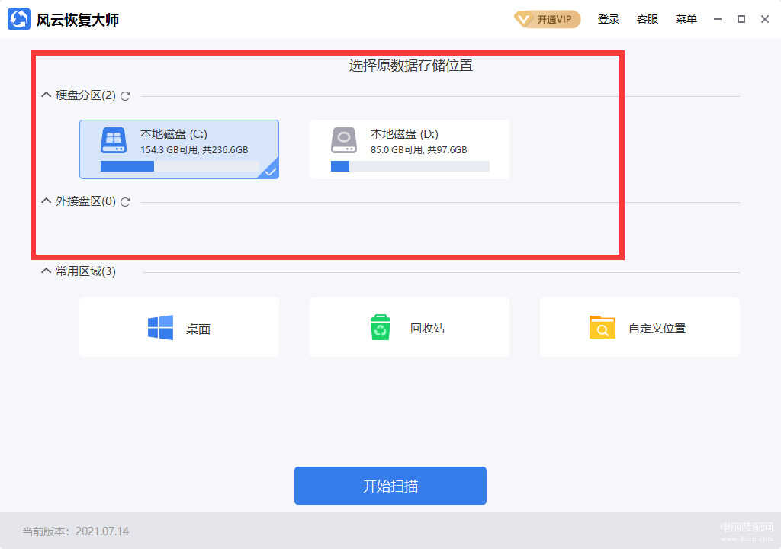Image resolution: width=781 pixels, height=549 pixels.
Task: Click the 桌面 Windows logo icon
Action: point(160,328)
